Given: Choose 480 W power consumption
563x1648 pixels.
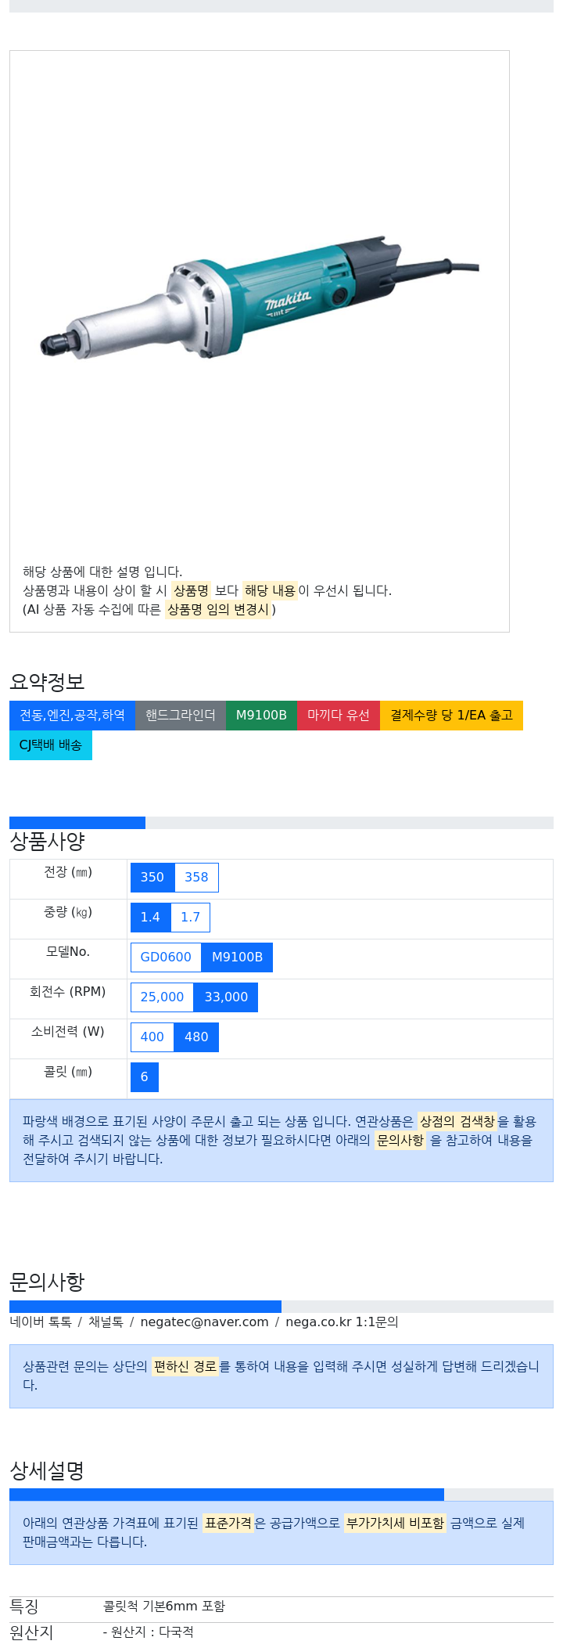Looking at the screenshot, I should pos(196,1037).
